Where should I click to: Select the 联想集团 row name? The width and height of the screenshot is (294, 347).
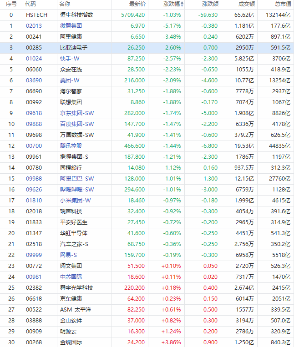pyautogui.click(x=71, y=102)
